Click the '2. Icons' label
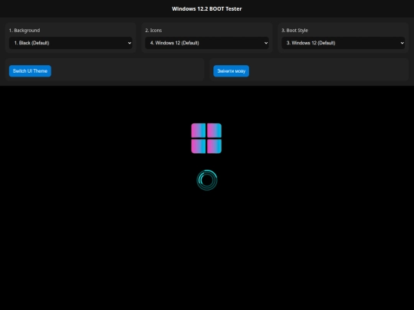The height and width of the screenshot is (310, 414). 153,31
